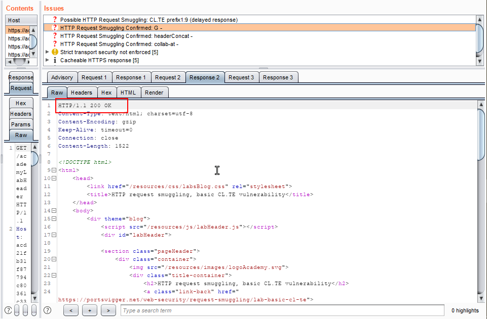
Task: Switch to the Headers view tab of the response
Action: [82, 93]
